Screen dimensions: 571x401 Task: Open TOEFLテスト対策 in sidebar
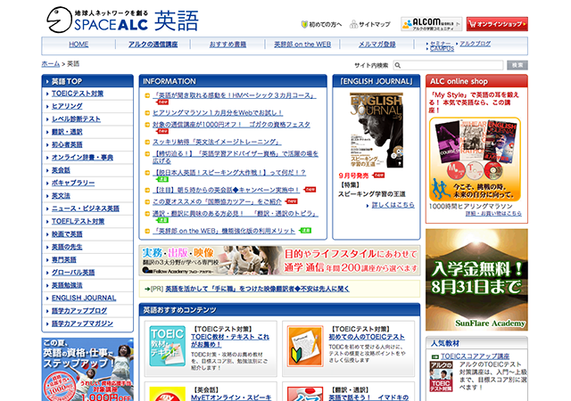(x=78, y=221)
